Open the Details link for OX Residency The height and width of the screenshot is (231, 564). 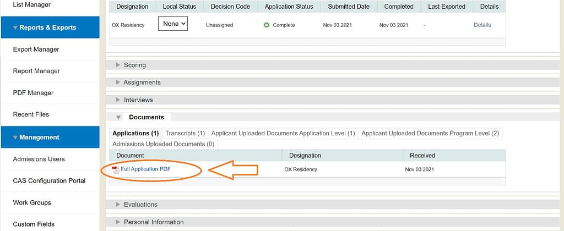pyautogui.click(x=482, y=25)
